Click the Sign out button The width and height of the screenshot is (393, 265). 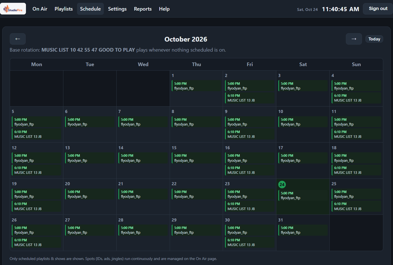click(x=378, y=9)
